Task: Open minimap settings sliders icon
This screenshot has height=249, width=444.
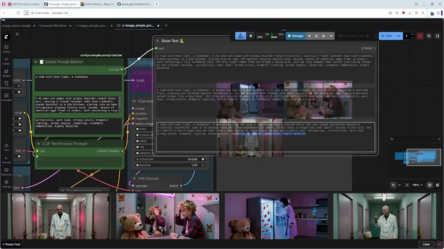Action: (x=392, y=139)
